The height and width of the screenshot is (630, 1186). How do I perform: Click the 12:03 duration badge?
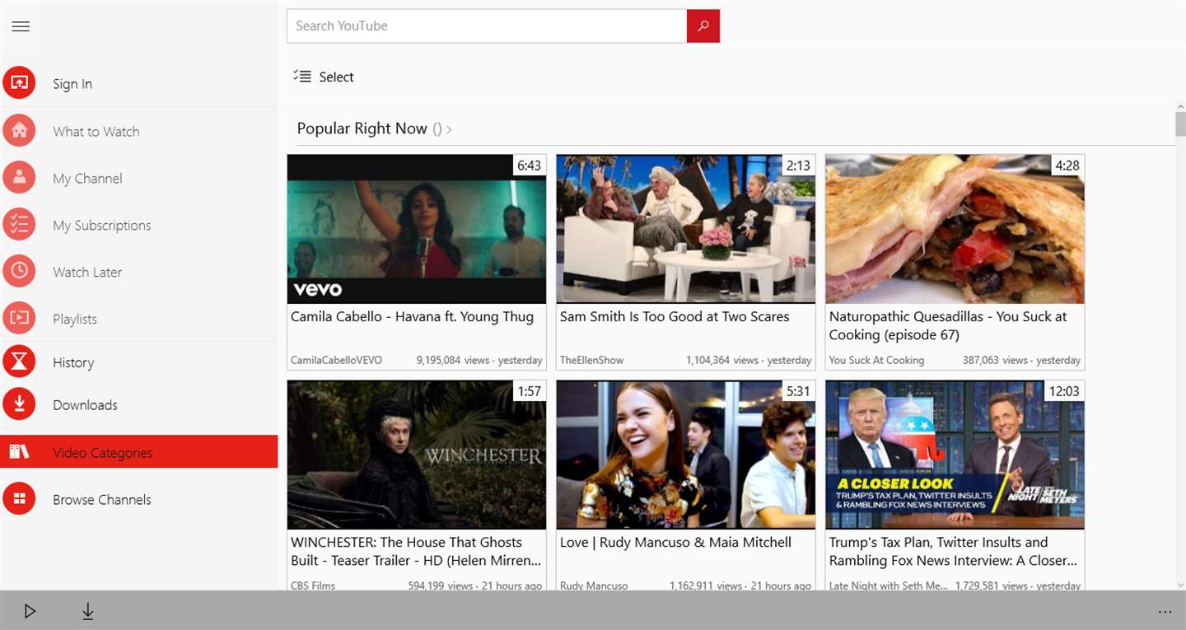click(1063, 391)
